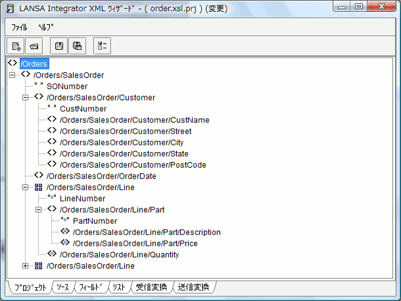Click the element icon beside /Orders

[12, 63]
